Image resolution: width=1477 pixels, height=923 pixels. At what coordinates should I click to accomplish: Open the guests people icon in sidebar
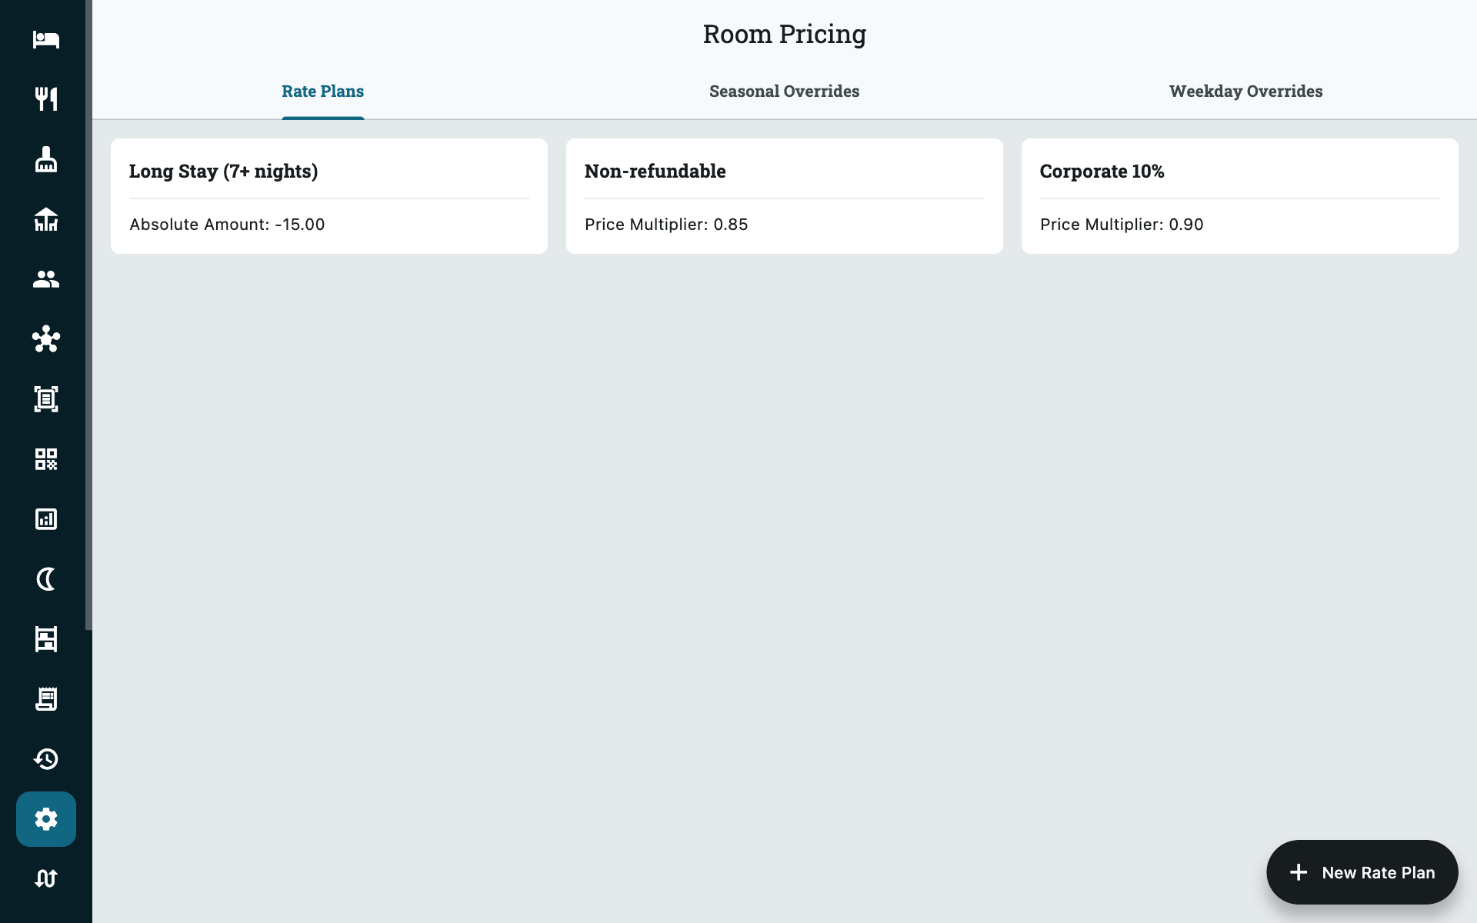click(46, 279)
